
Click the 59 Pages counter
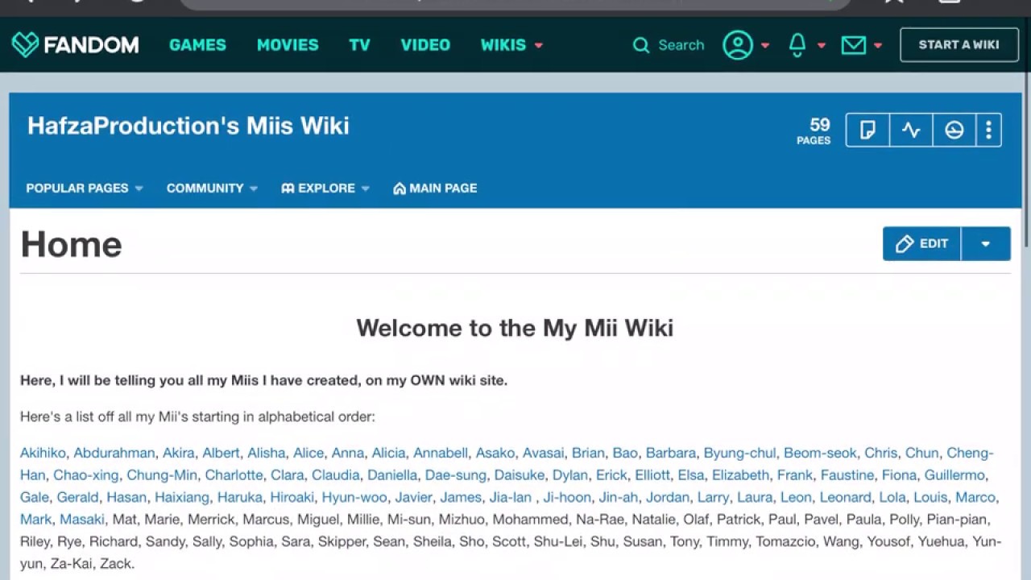814,130
